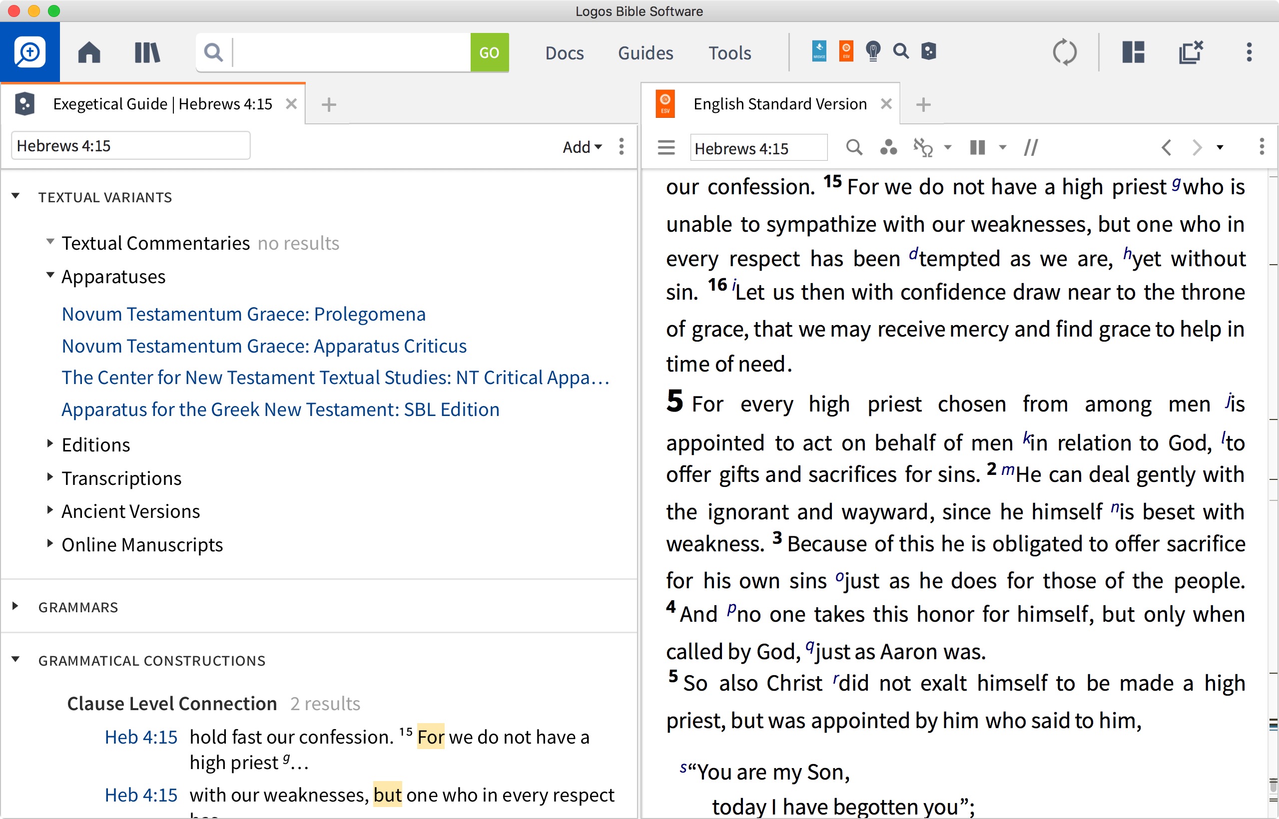
Task: Open the orange ESV Bible shortcut
Action: click(846, 51)
